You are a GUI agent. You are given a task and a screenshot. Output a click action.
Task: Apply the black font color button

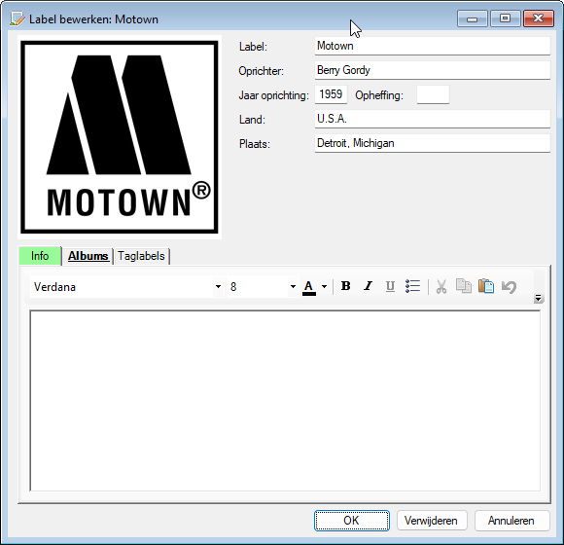coord(309,287)
